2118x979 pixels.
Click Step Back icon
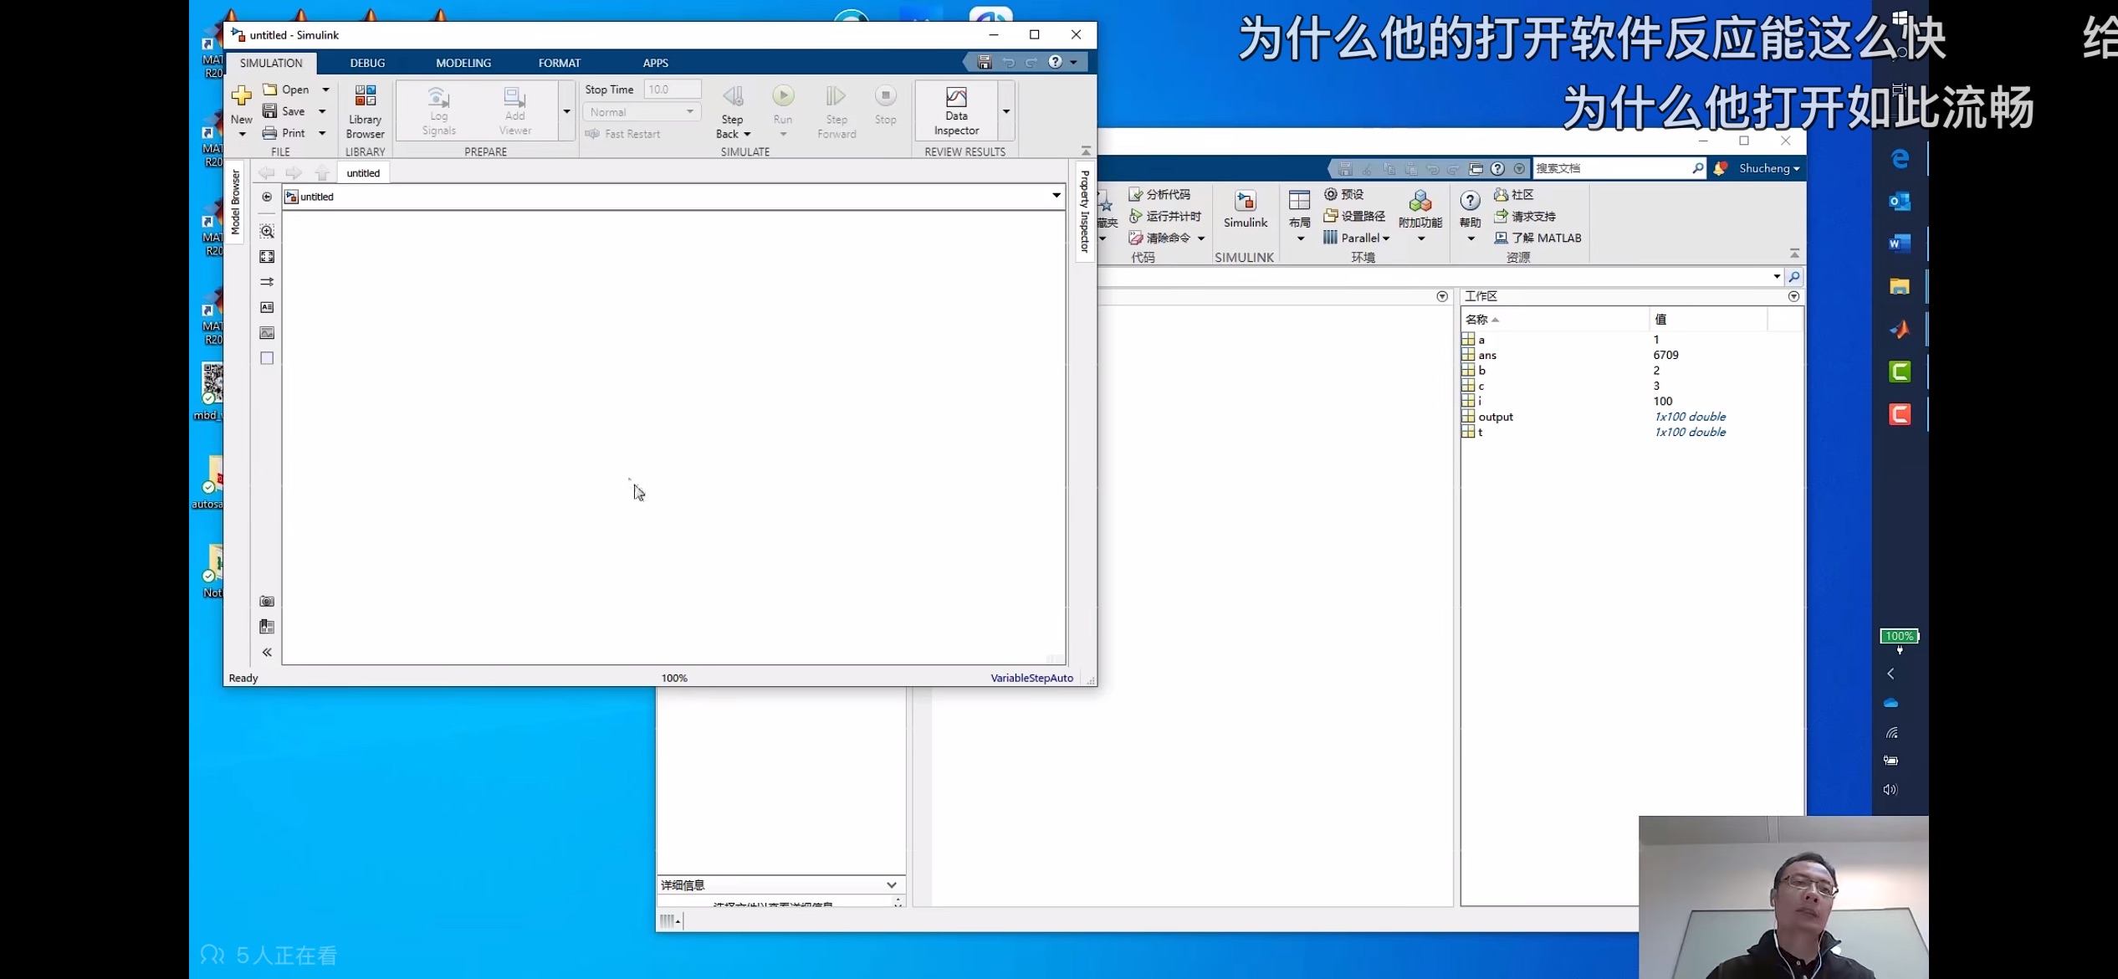pos(733,96)
